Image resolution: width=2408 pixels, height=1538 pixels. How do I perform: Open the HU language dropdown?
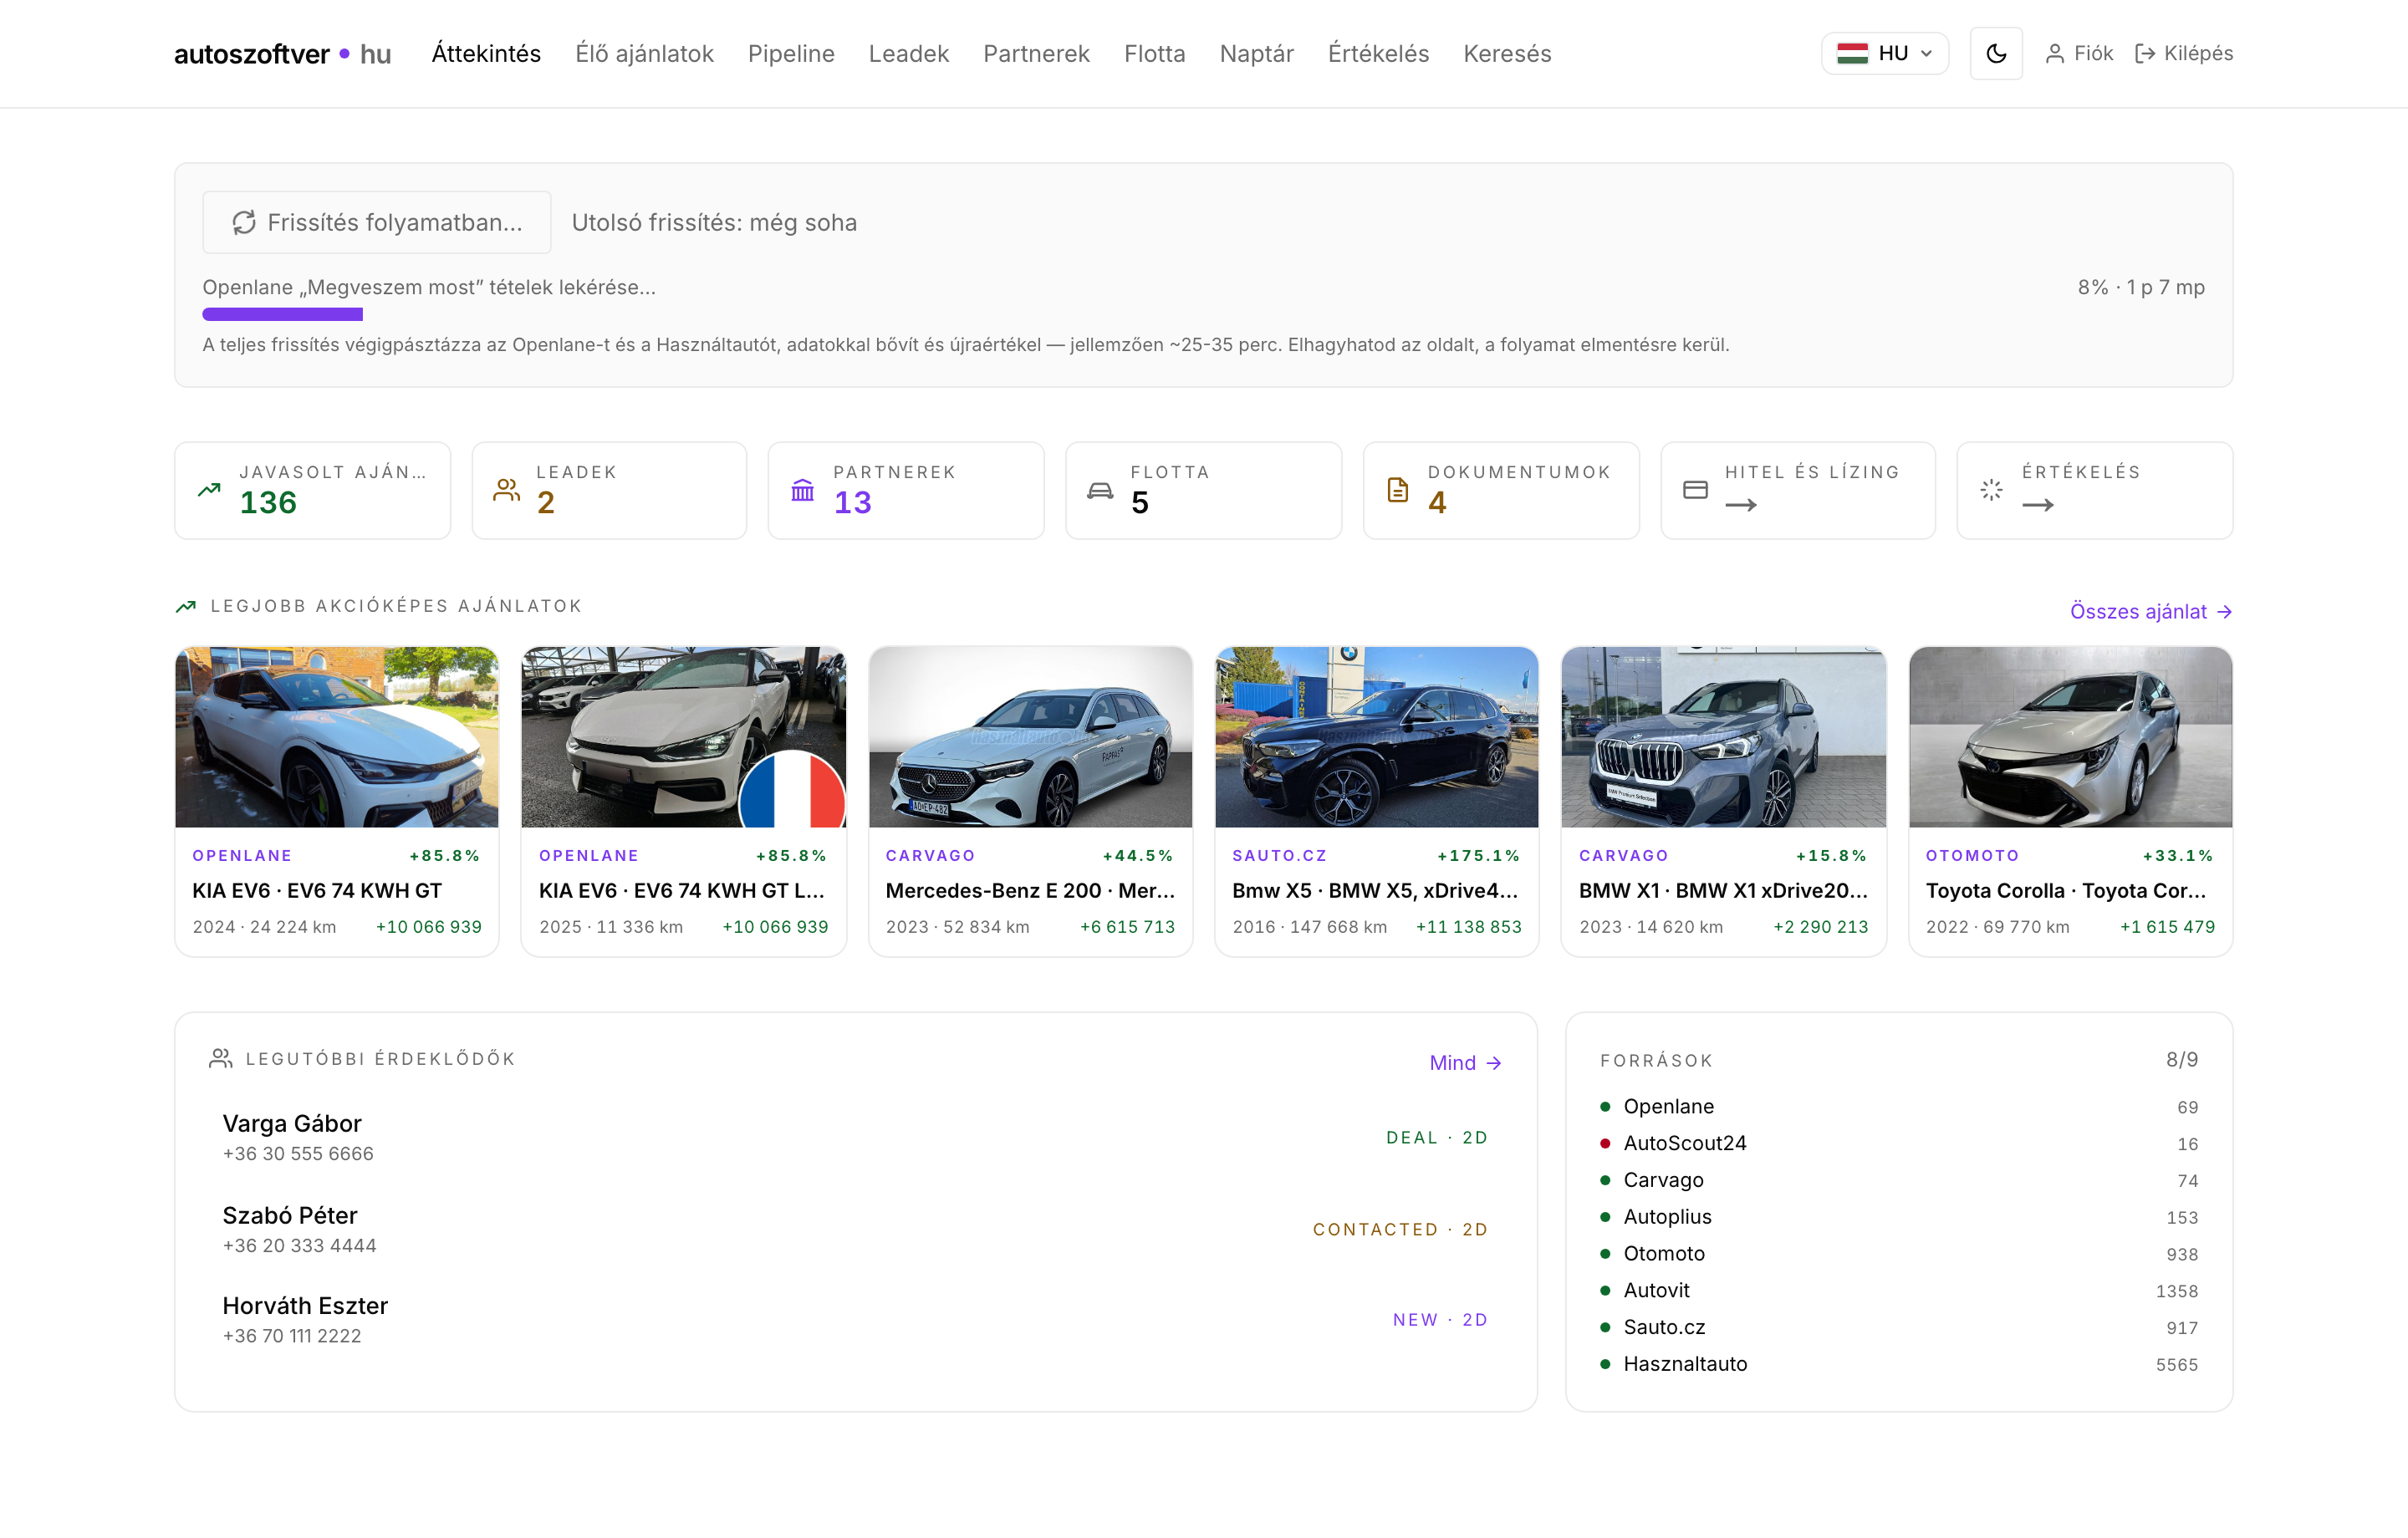pyautogui.click(x=1884, y=53)
